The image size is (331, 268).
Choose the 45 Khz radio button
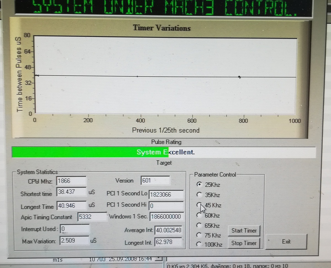click(199, 205)
